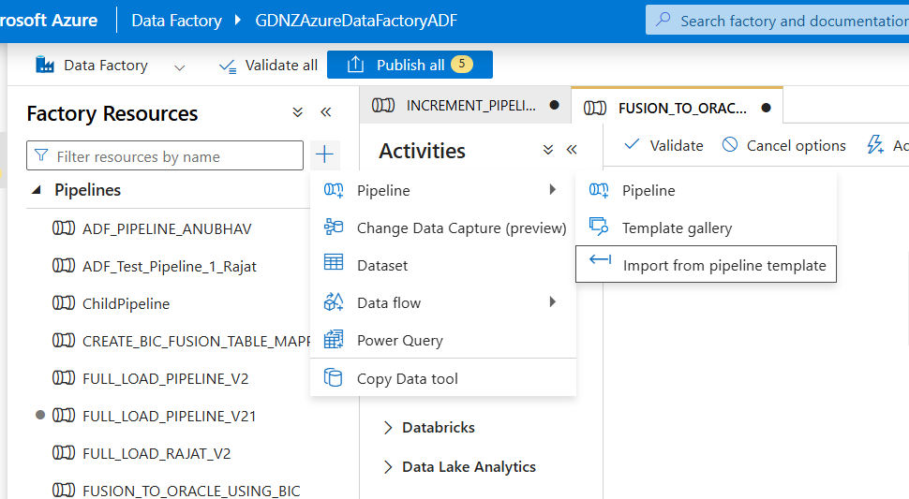Click the Filter resources by name field
Viewport: 909px width, 499px height.
coord(165,155)
